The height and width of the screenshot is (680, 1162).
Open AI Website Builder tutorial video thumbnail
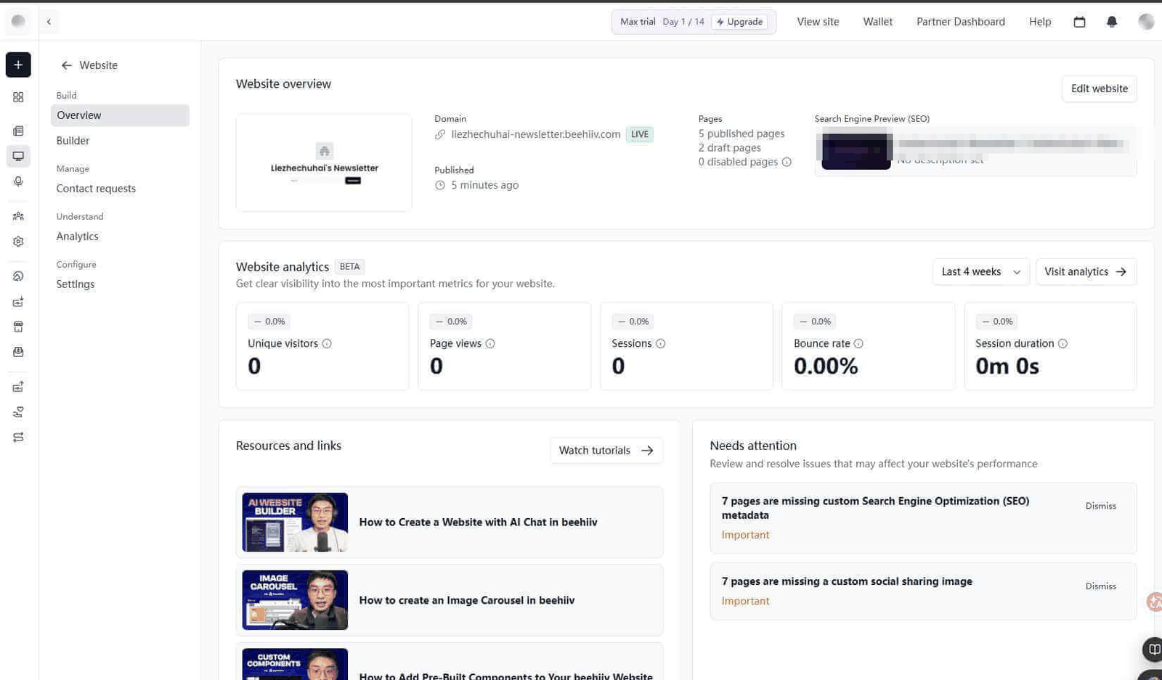coord(295,523)
